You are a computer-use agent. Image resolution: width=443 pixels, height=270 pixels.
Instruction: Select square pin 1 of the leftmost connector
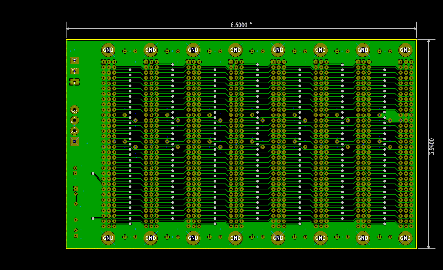(x=104, y=62)
